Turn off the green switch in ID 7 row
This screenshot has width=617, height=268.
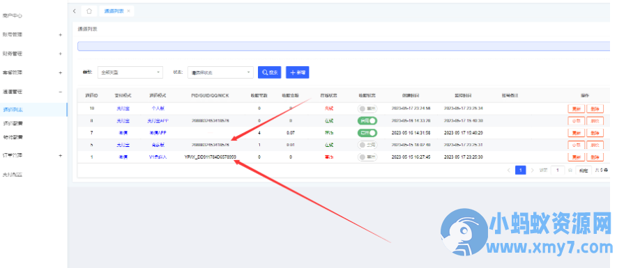click(x=367, y=133)
